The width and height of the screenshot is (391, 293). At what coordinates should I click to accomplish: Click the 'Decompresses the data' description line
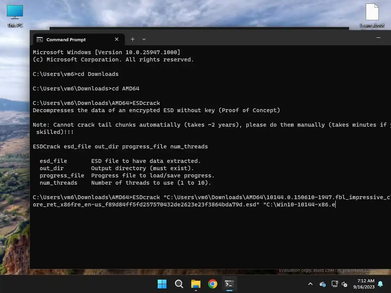click(156, 110)
